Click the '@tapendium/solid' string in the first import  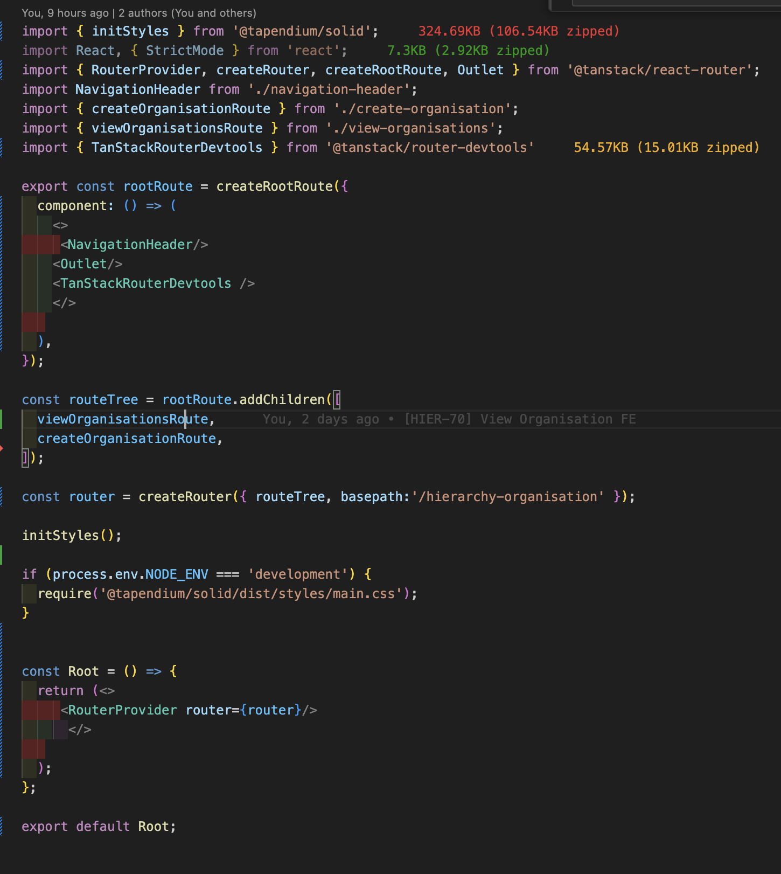[302, 31]
